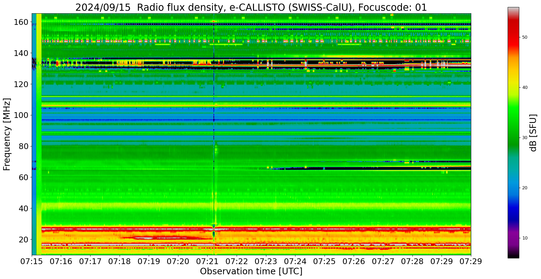
Task: Click the 07:21 time tick label
Action: point(208,261)
